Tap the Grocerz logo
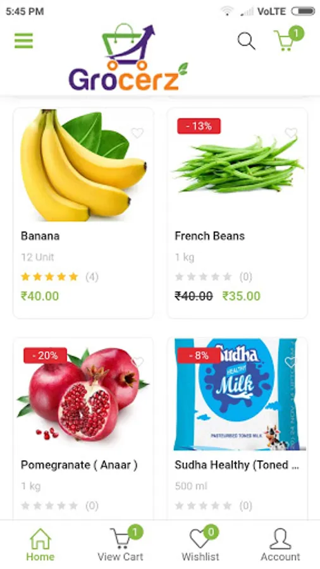Image resolution: width=320 pixels, height=569 pixels. coord(128,58)
